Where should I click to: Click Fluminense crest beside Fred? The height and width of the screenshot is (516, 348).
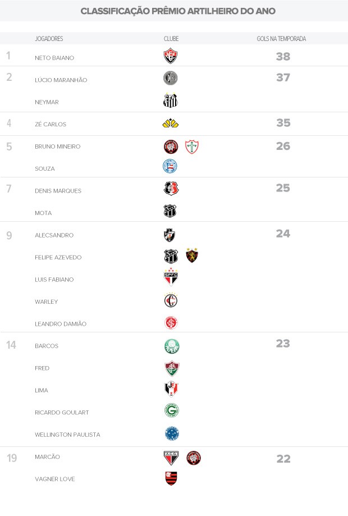(171, 368)
